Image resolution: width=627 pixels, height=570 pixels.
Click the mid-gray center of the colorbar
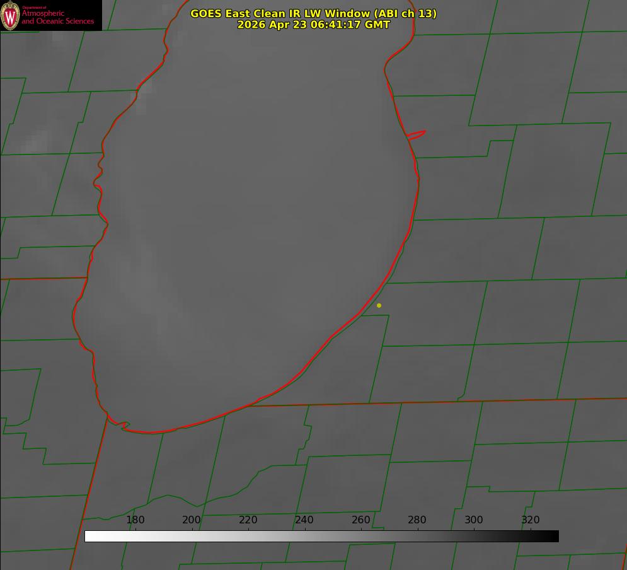[x=321, y=537]
